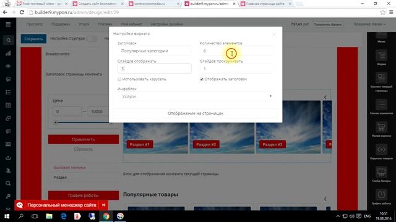Click the Пополнить баланс button
The image size is (396, 222).
point(327,25)
